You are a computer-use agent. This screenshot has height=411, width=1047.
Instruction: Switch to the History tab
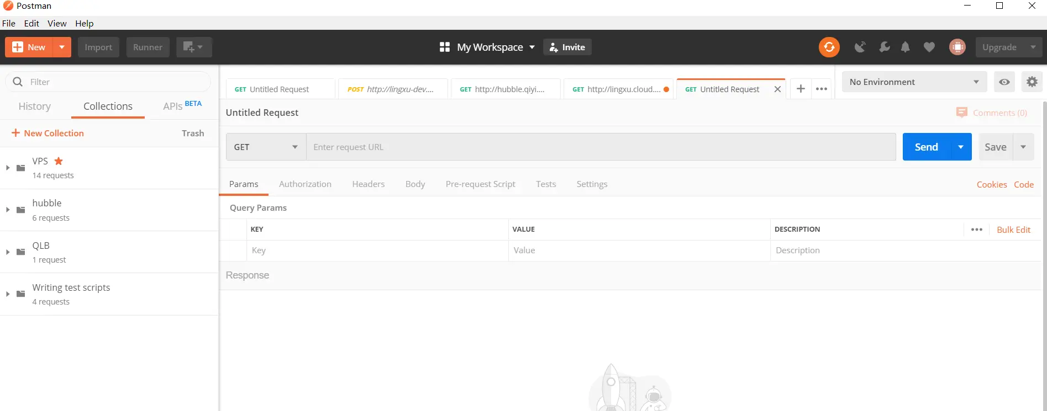click(x=34, y=106)
